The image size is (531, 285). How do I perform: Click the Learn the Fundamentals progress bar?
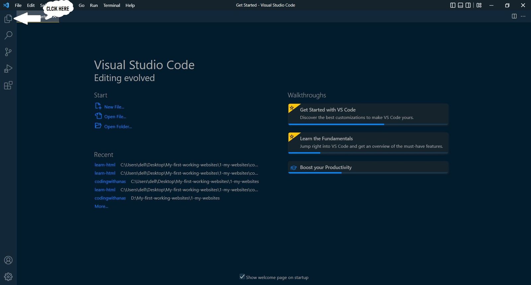click(x=368, y=153)
